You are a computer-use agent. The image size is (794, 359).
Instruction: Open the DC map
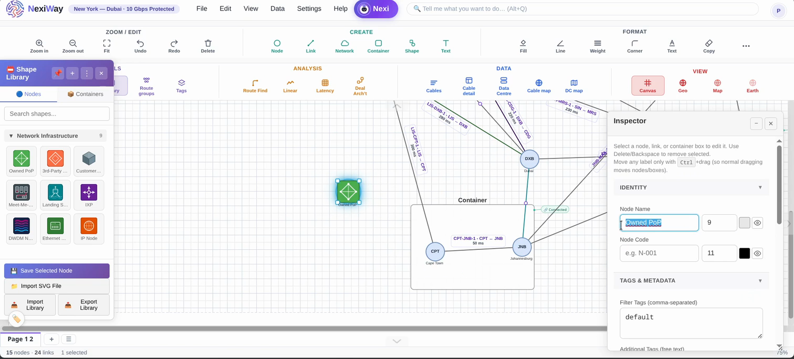click(x=574, y=86)
